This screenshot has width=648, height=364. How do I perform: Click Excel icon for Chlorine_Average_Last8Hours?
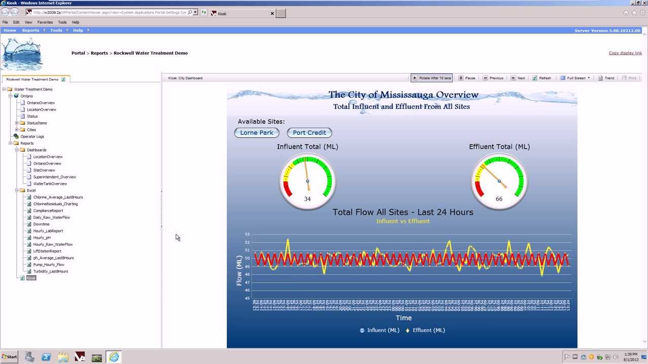[x=29, y=197]
